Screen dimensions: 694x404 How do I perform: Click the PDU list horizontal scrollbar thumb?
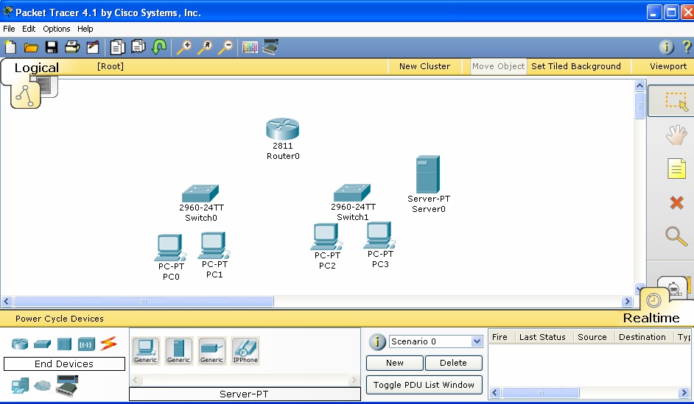pyautogui.click(x=541, y=392)
